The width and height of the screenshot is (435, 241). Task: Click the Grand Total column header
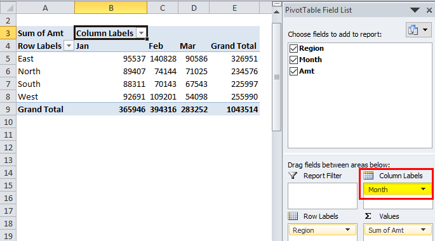(234, 46)
